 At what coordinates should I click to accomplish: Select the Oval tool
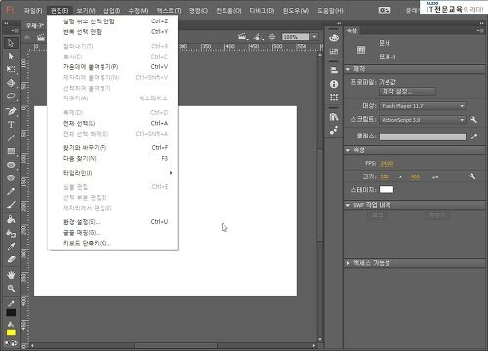pyautogui.click(x=11, y=165)
